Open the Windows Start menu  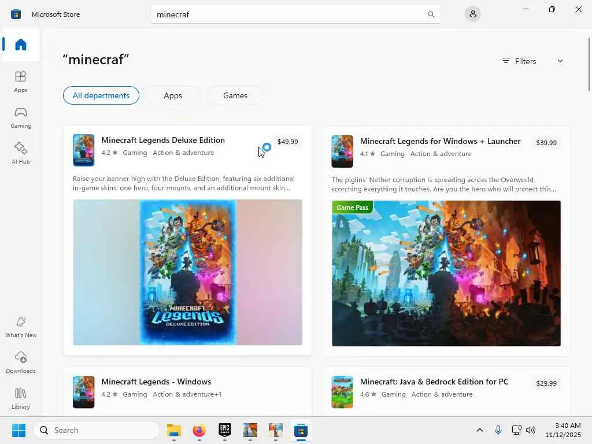(18, 430)
